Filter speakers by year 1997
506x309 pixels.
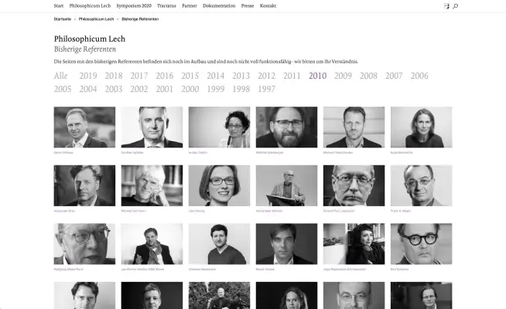267,89
